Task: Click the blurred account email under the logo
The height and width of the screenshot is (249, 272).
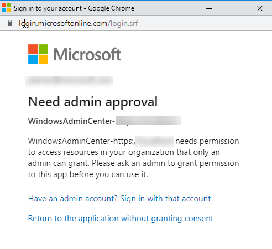Action: (x=70, y=81)
